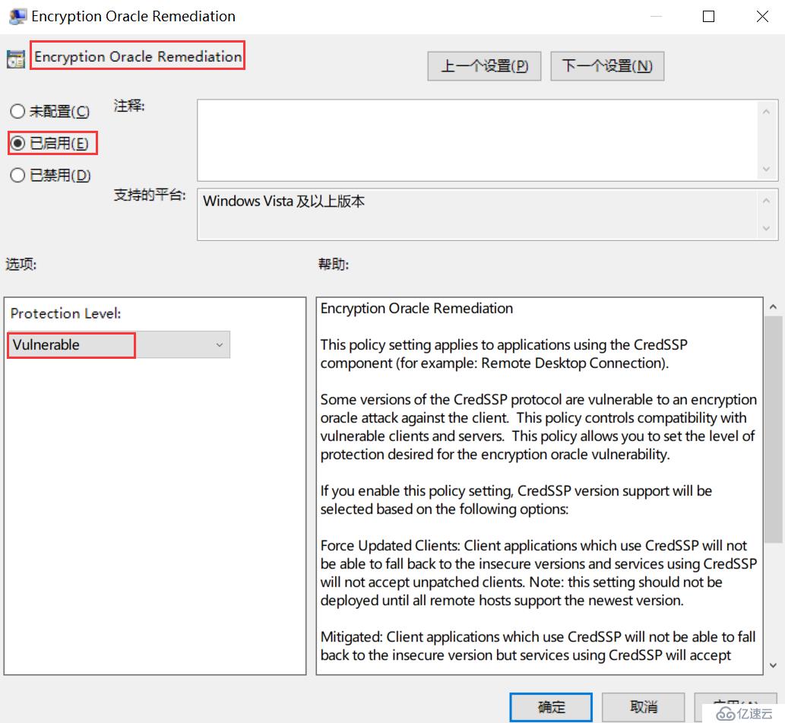Click the 下一个设置(N) button
The image size is (785, 723).
(x=607, y=66)
